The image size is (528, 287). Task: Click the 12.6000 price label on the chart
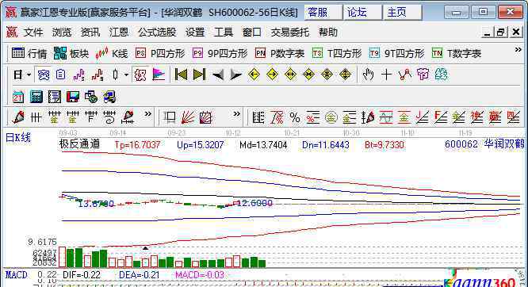[x=255, y=203]
